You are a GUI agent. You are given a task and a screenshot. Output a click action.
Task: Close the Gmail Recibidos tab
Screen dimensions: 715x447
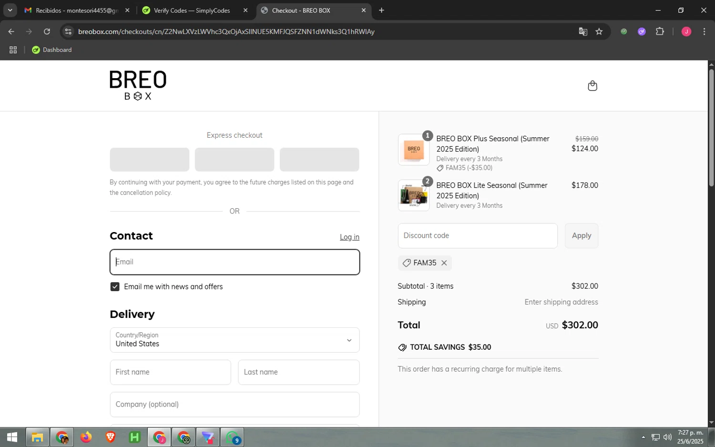[127, 10]
